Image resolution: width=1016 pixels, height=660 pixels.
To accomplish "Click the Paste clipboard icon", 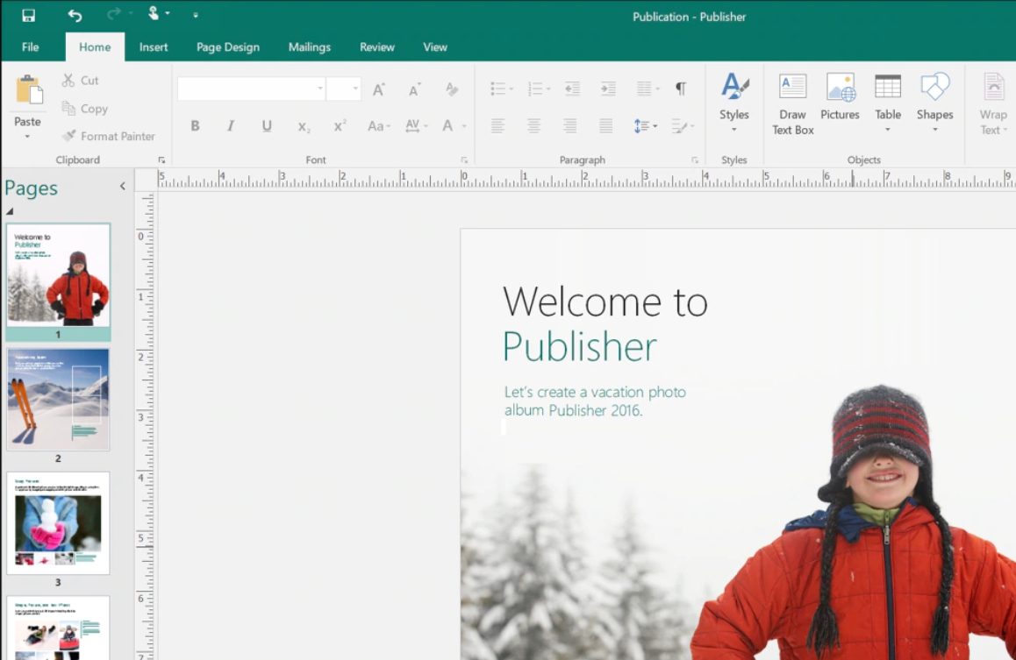I will coord(28,90).
